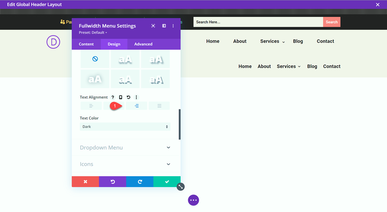Open the Text Alignment more options menu
The image size is (387, 212).
(x=136, y=97)
